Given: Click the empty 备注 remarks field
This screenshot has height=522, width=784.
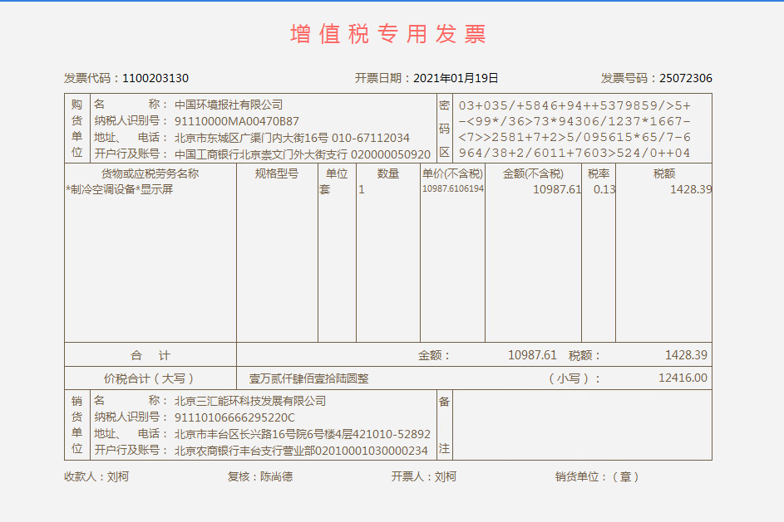Looking at the screenshot, I should tap(582, 425).
